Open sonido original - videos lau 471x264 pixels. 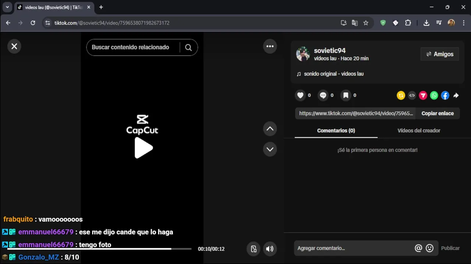point(334,74)
